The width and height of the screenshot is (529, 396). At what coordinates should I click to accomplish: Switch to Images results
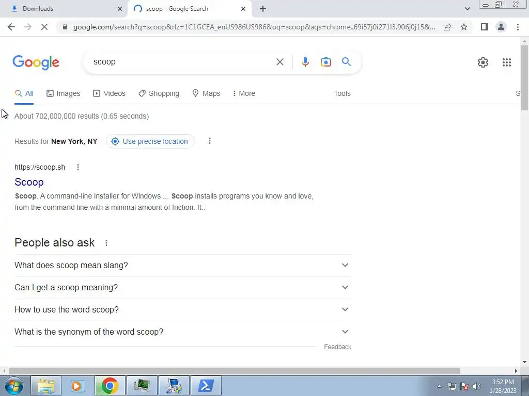coord(64,93)
